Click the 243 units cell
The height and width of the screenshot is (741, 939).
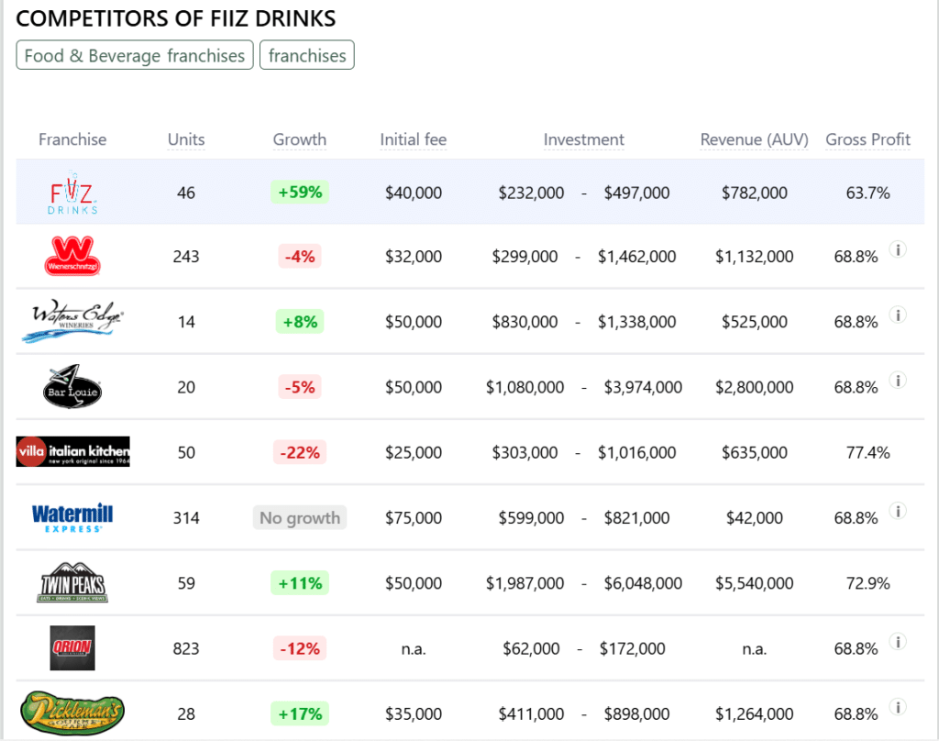[186, 257]
